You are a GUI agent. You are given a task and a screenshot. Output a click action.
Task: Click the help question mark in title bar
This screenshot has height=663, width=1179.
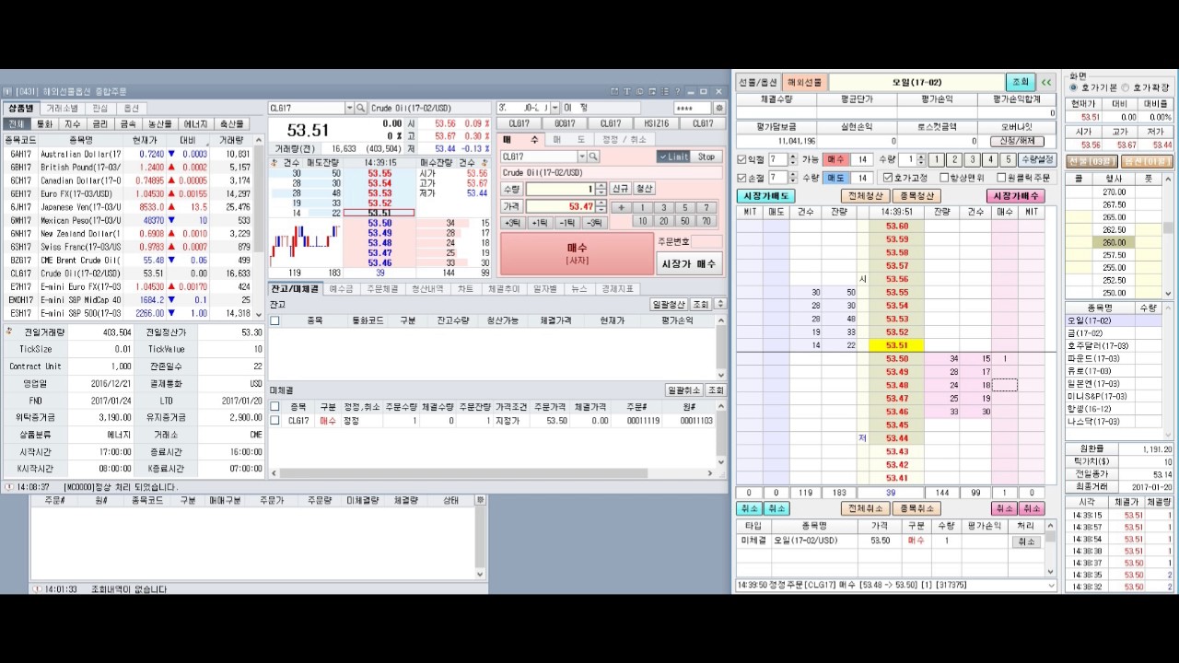coord(678,91)
